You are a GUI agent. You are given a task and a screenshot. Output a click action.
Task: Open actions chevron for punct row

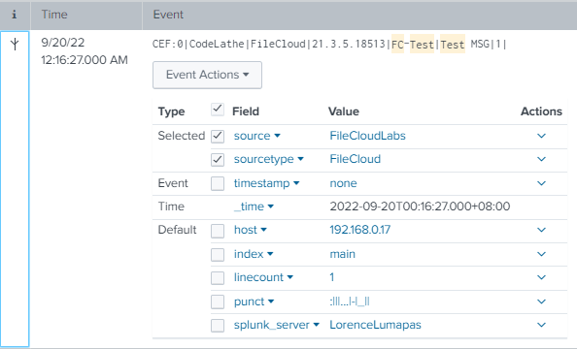click(541, 301)
